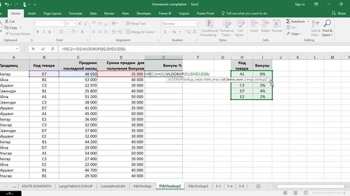Open the Insert ribbon tab

[32, 13]
